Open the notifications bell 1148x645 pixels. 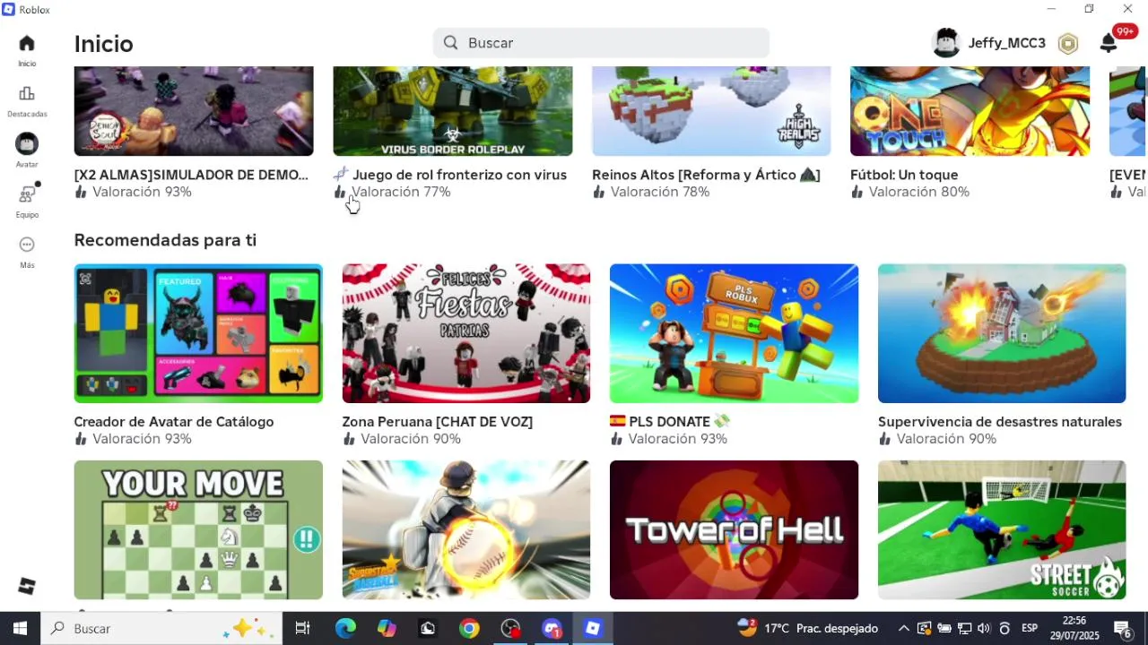point(1109,43)
